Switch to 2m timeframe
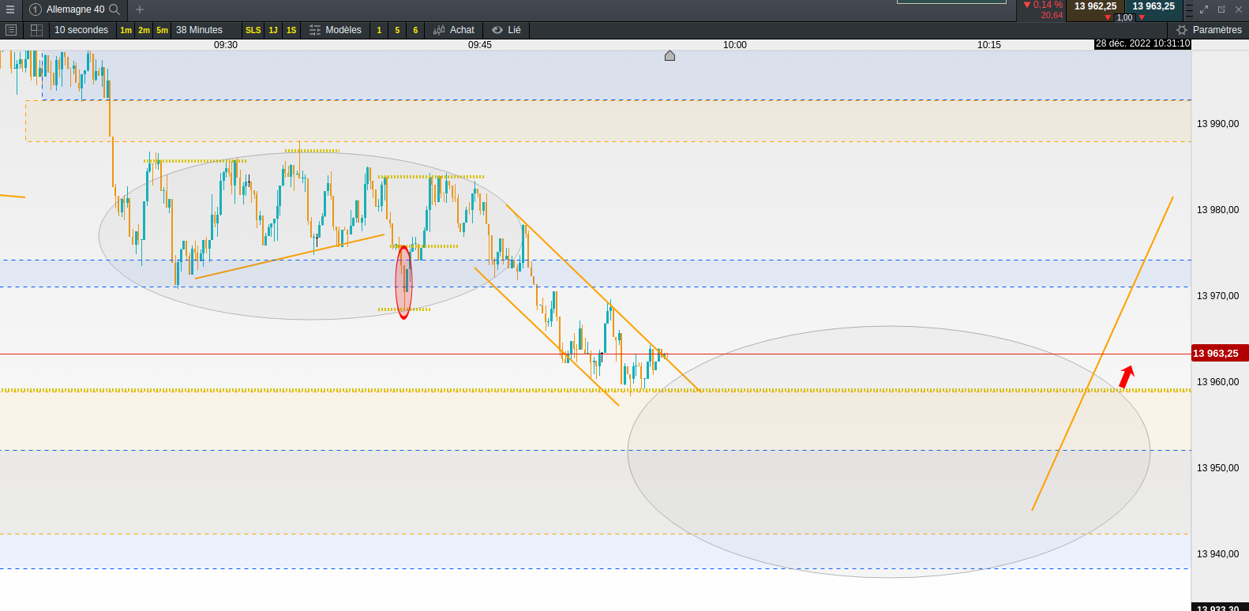Screen dimensions: 1249x611 (144, 30)
